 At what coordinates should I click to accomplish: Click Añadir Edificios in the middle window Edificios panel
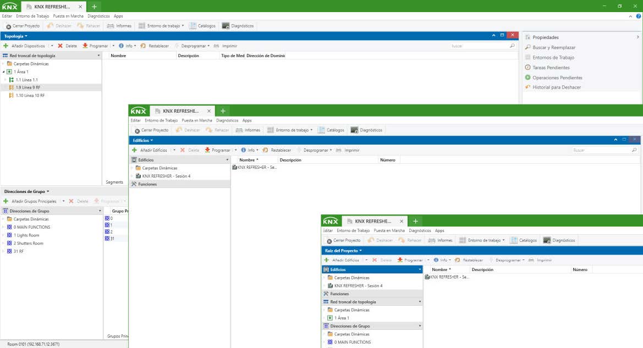[150, 150]
